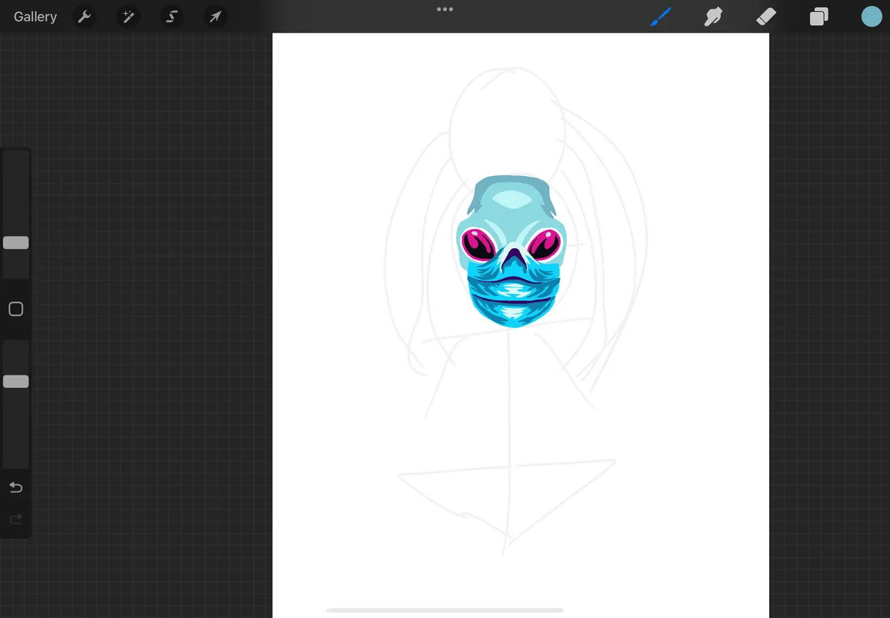This screenshot has height=618, width=890.
Task: Click the brush opacity slider handle
Action: (16, 382)
